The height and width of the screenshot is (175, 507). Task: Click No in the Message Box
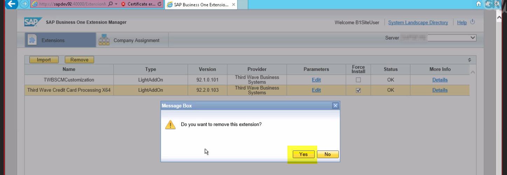click(327, 154)
